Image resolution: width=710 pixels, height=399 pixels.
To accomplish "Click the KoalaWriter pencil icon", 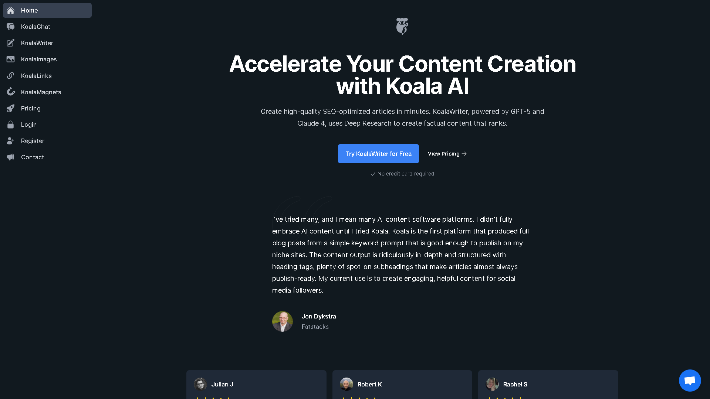I will [x=10, y=43].
